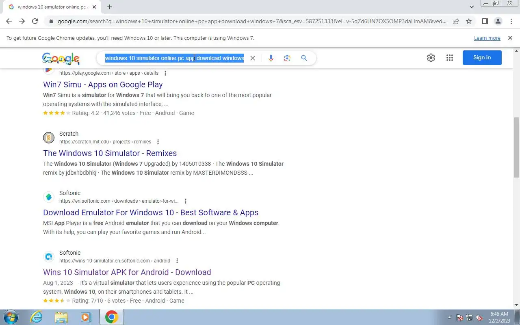The height and width of the screenshot is (325, 520).
Task: Open Windows Explorer from taskbar
Action: pos(61,317)
